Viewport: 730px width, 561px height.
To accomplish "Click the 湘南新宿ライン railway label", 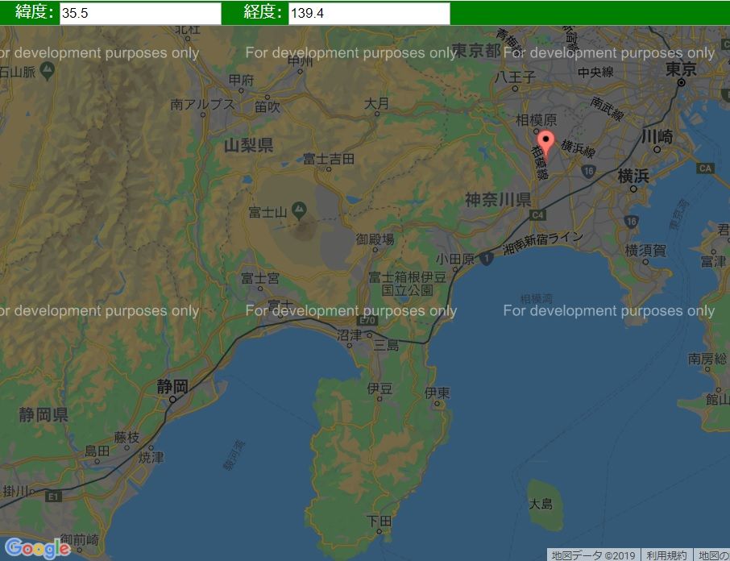I will tap(543, 243).
